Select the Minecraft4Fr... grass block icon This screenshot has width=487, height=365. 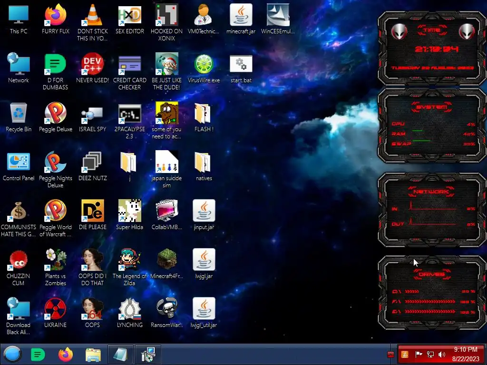click(x=166, y=263)
